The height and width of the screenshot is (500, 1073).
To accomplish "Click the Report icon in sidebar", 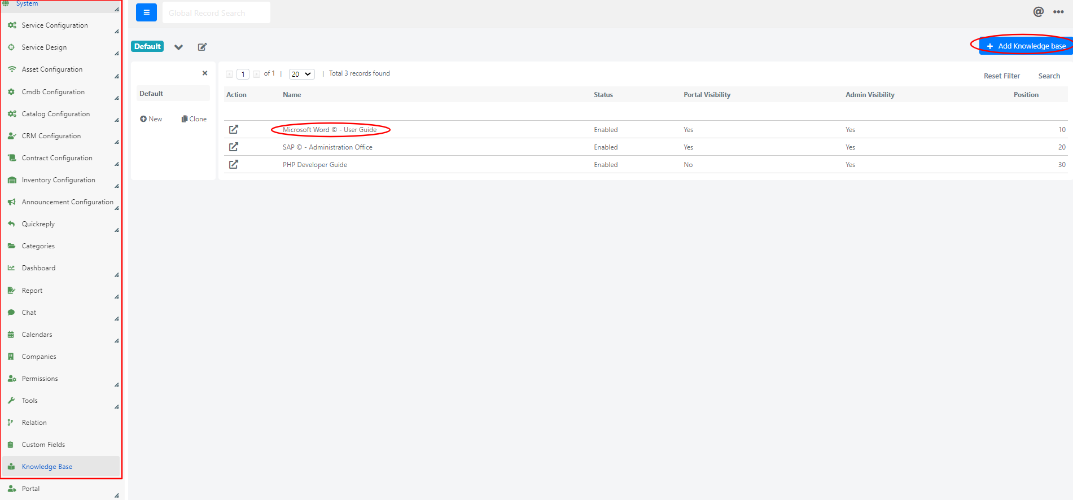I will (11, 291).
